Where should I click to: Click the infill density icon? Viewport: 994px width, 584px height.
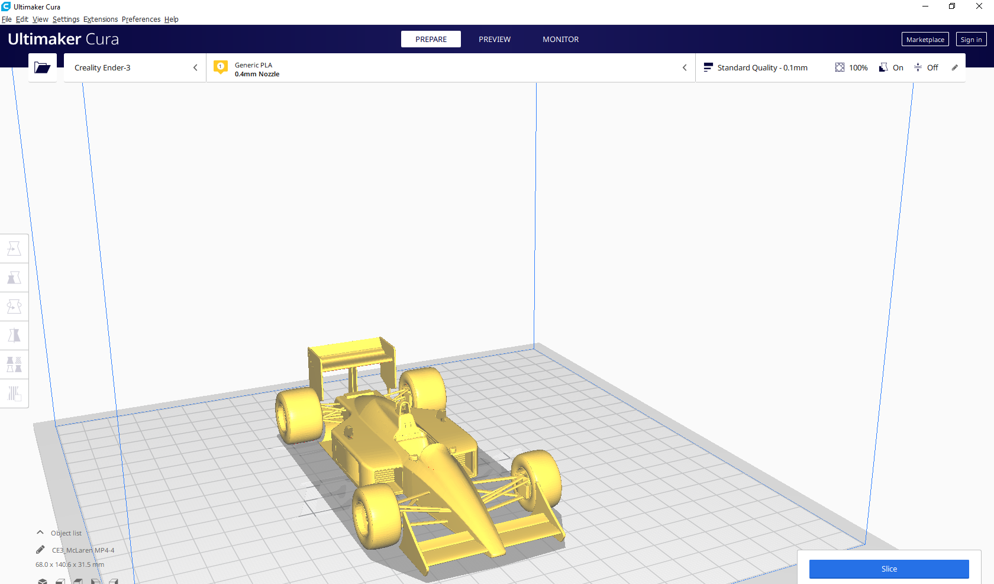tap(840, 67)
